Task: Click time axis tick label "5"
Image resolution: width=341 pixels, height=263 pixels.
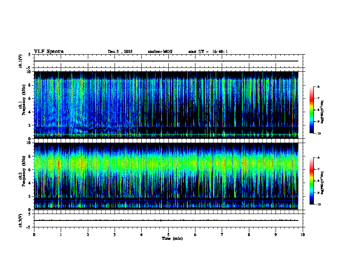Action: pyautogui.click(x=168, y=235)
